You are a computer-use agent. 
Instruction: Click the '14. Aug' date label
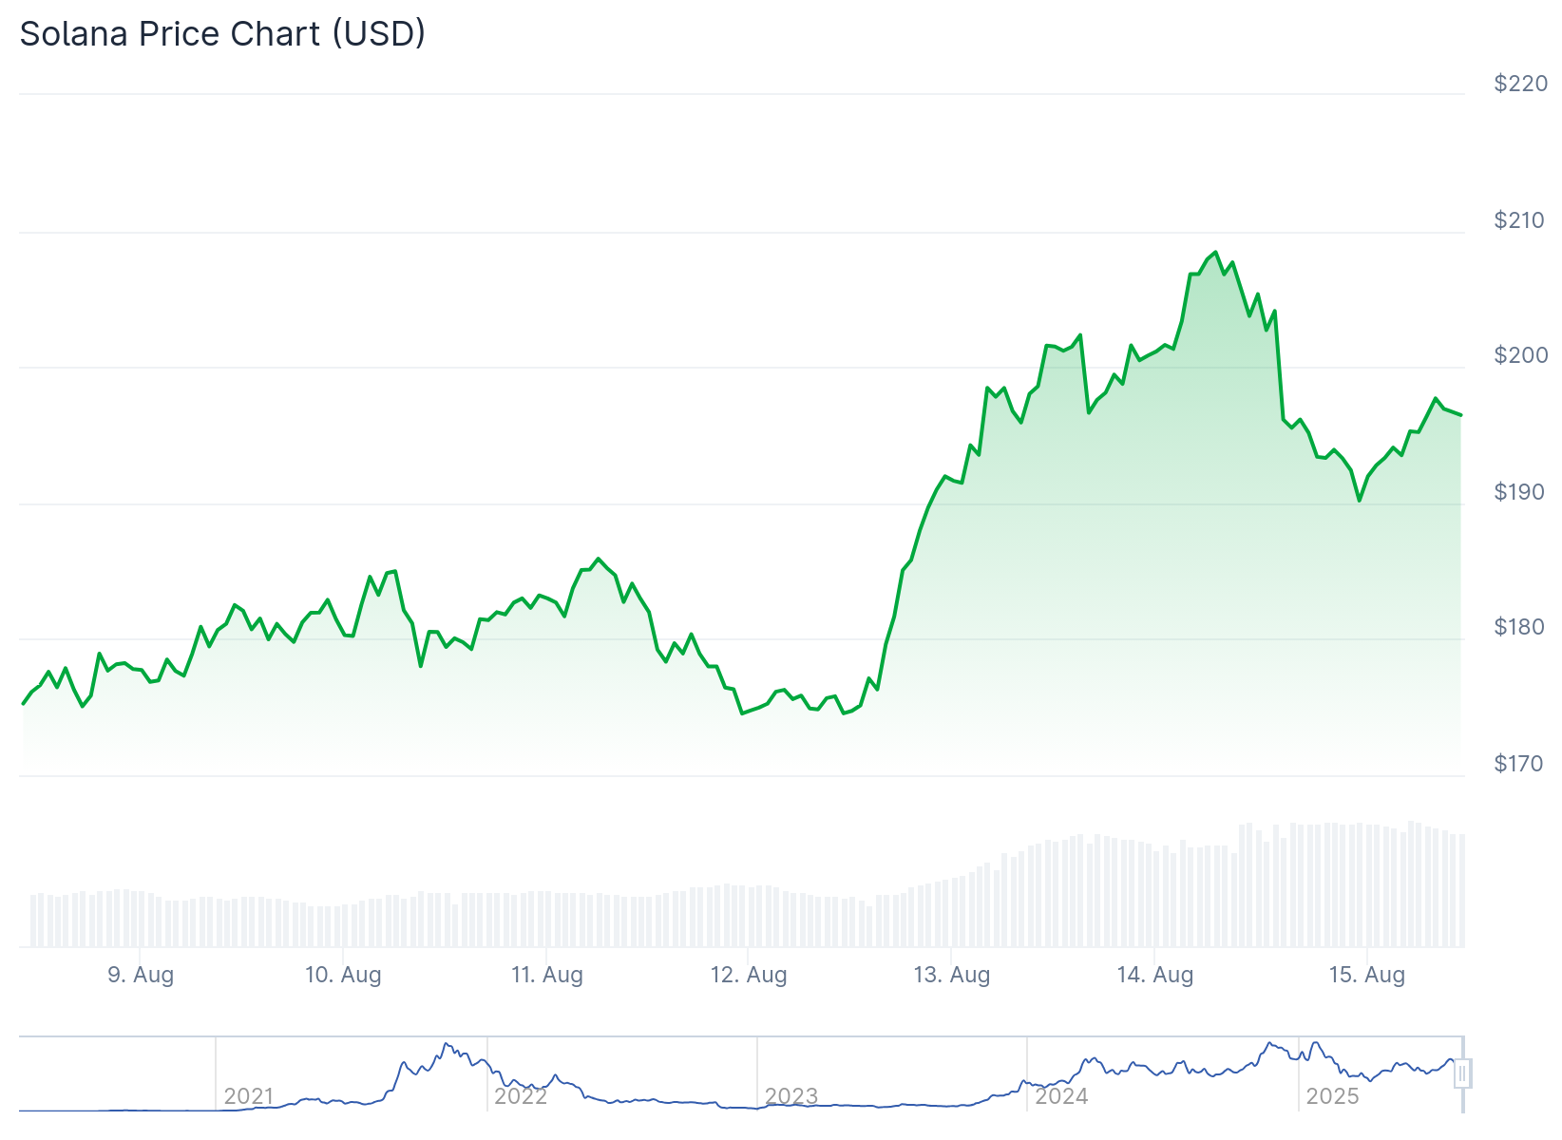point(1154,975)
